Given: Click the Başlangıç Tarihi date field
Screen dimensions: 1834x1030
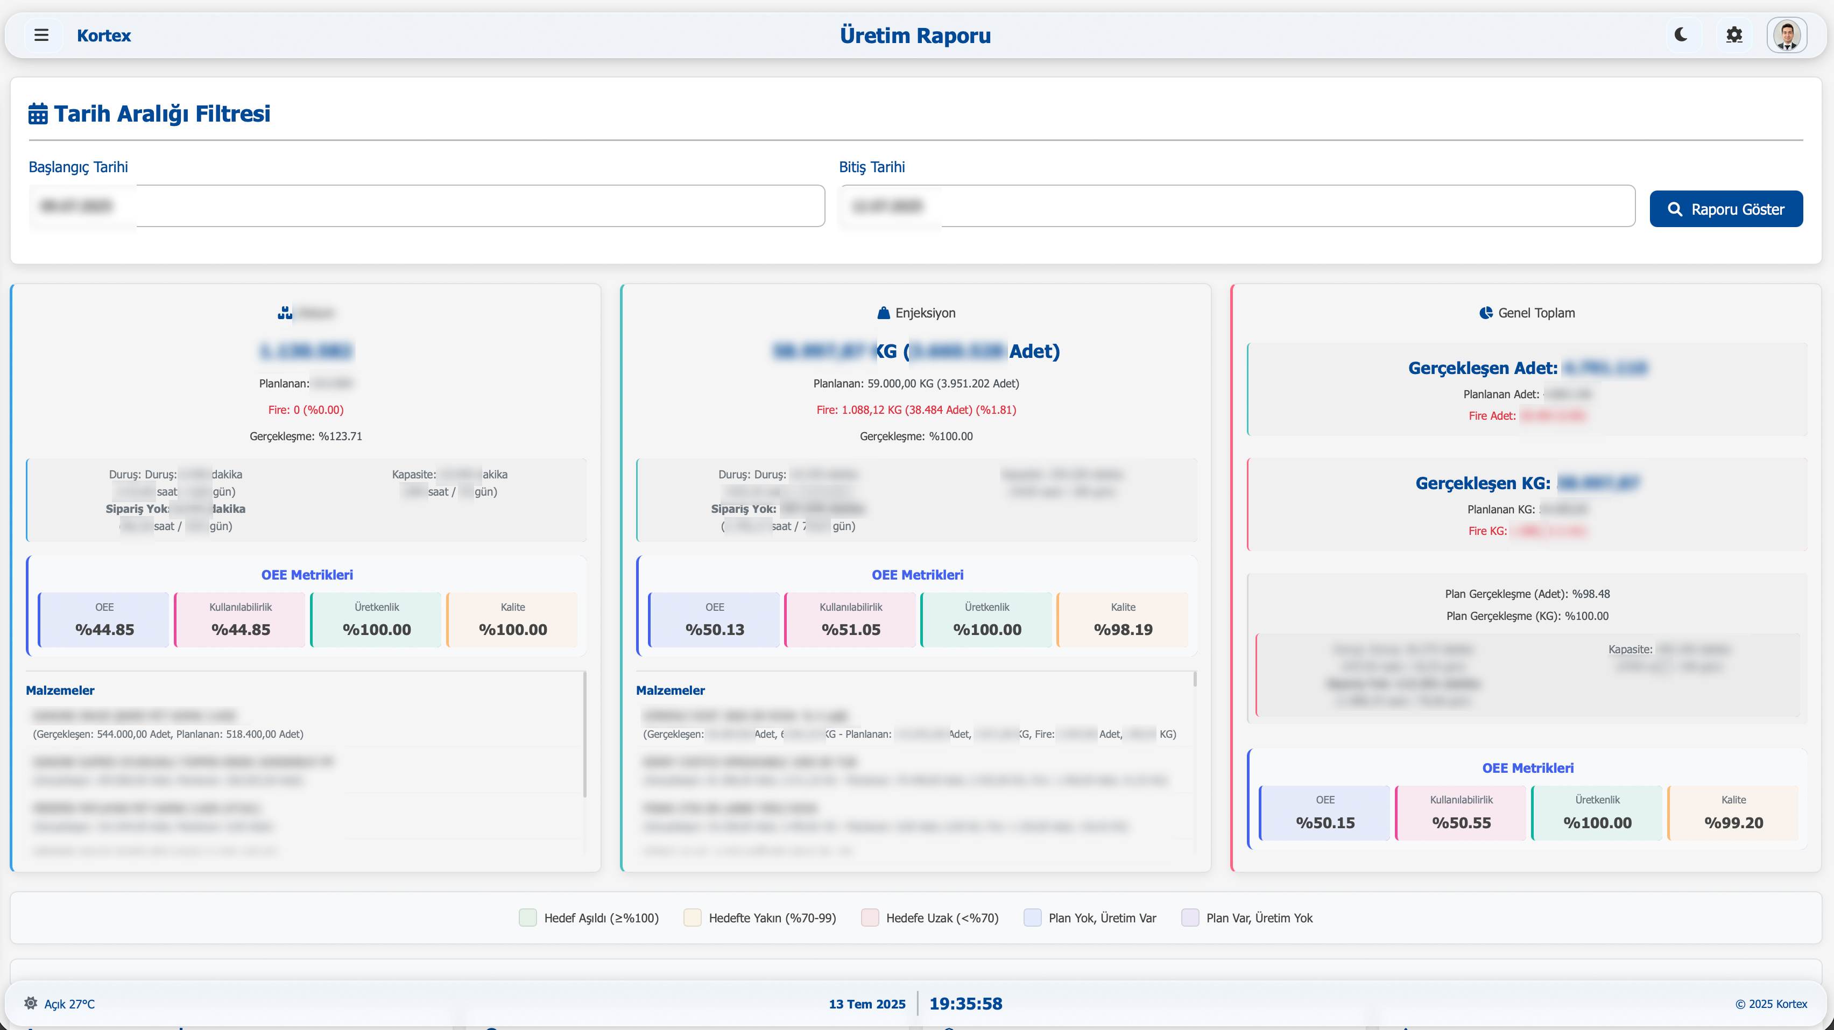Looking at the screenshot, I should point(426,207).
